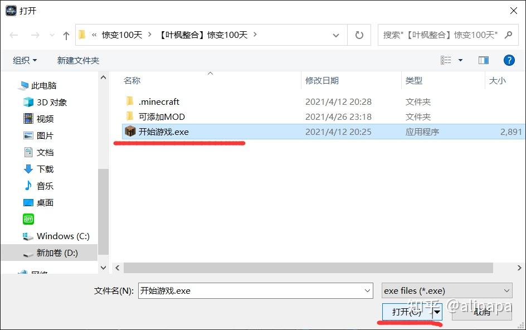Click the 可添加MOD folder icon

tap(129, 116)
